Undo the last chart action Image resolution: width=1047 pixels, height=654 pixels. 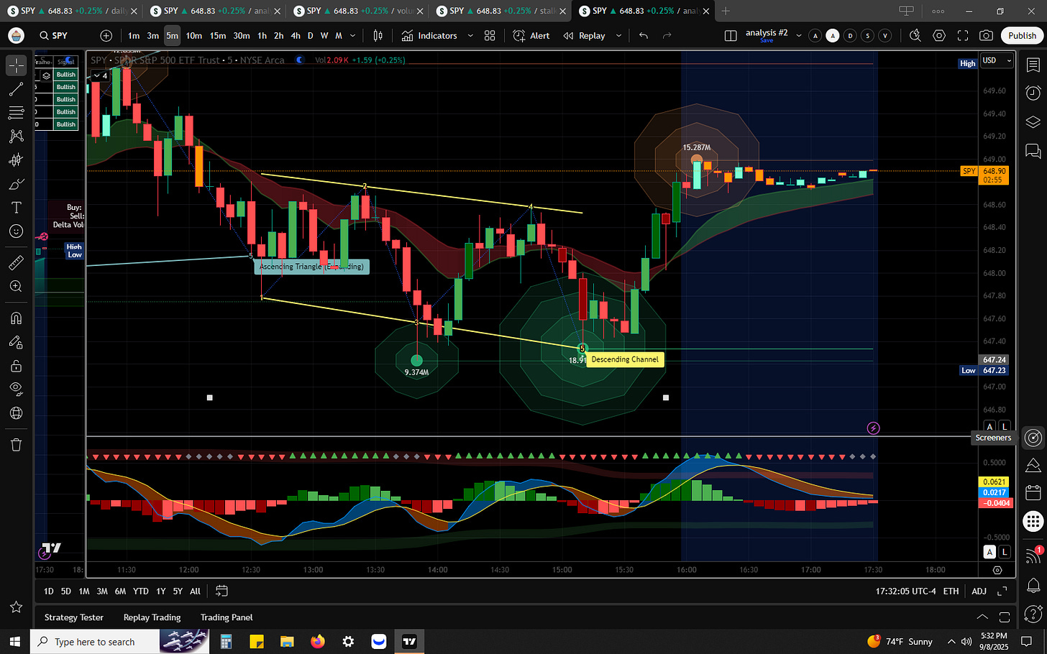coord(644,36)
